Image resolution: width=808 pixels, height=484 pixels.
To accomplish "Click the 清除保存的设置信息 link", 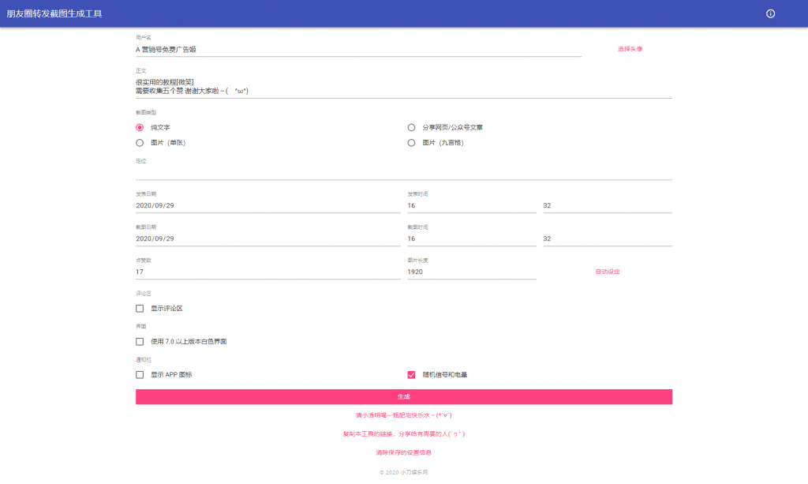I will point(403,453).
